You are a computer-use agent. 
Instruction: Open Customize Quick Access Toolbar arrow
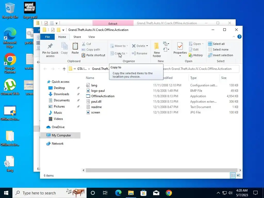point(63,30)
